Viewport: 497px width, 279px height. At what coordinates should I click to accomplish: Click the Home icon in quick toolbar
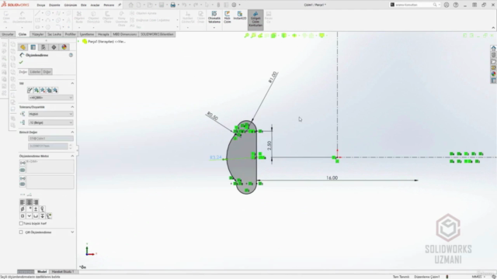click(131, 5)
